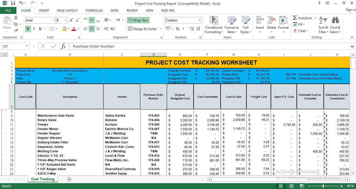Toggle Wrap Text
Viewport: 356px width, 189px height.
pyautogui.click(x=138, y=20)
